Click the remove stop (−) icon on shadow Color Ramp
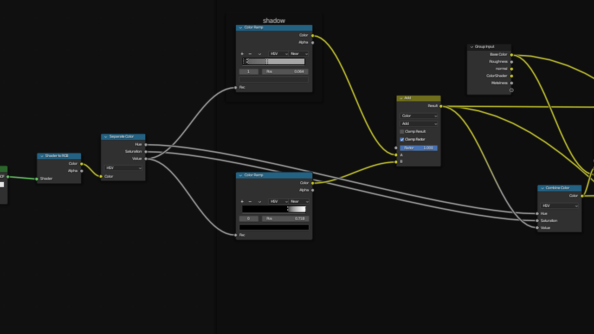The image size is (594, 334). 249,54
